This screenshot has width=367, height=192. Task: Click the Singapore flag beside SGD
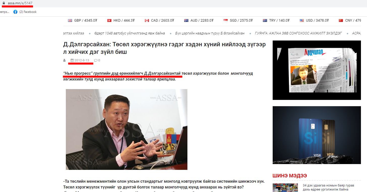(225, 21)
